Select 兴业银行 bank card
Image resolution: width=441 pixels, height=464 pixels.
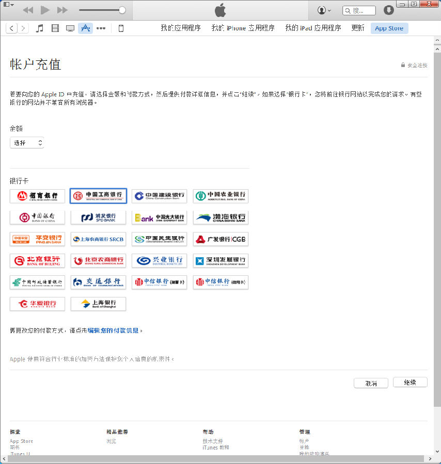pyautogui.click(x=159, y=261)
